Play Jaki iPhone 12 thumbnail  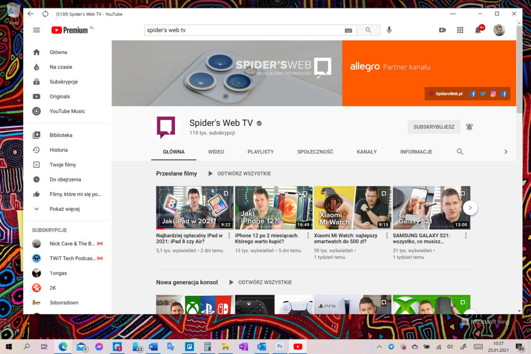click(273, 208)
